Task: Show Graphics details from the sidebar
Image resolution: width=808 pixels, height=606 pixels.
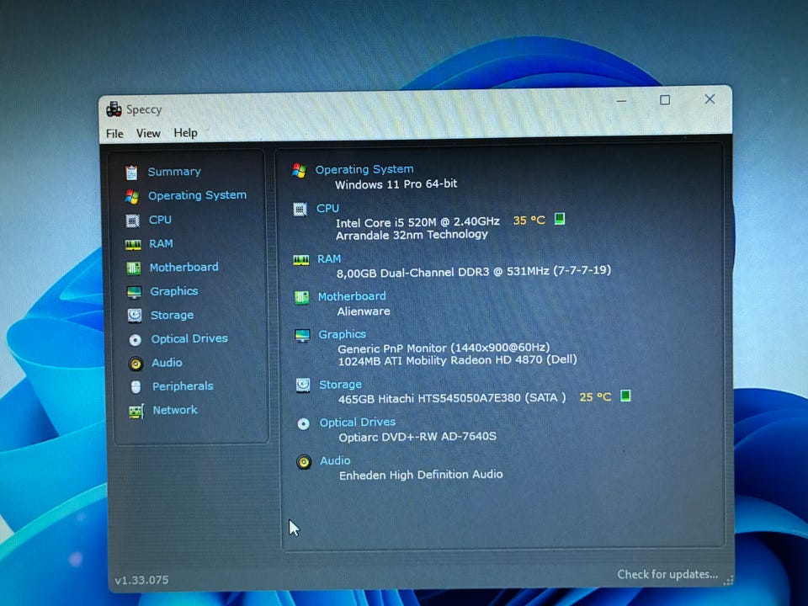Action: [174, 291]
